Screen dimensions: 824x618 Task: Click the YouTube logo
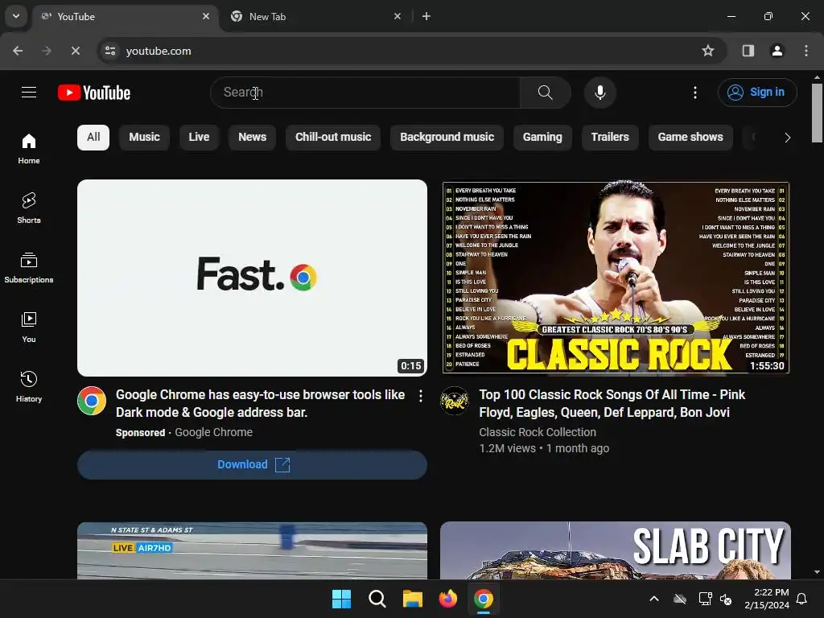[x=94, y=93]
